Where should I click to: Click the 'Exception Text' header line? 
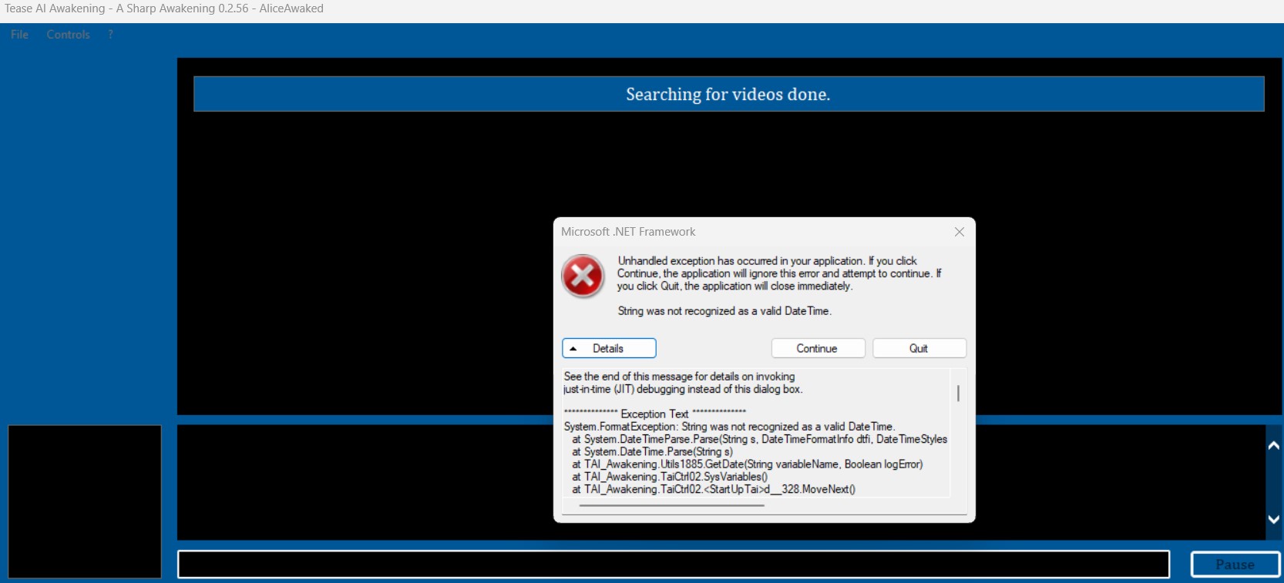pos(655,414)
